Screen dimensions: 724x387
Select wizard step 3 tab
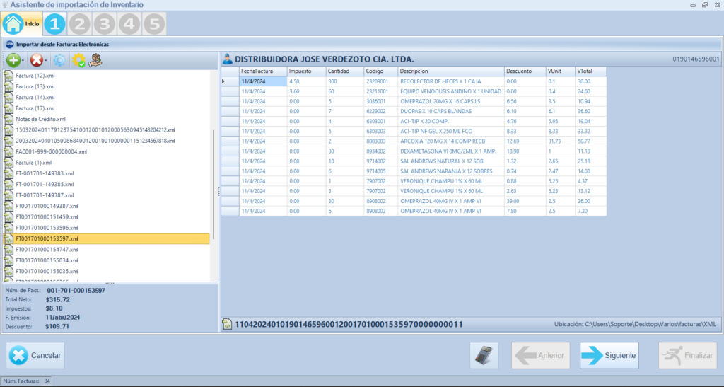[105, 24]
